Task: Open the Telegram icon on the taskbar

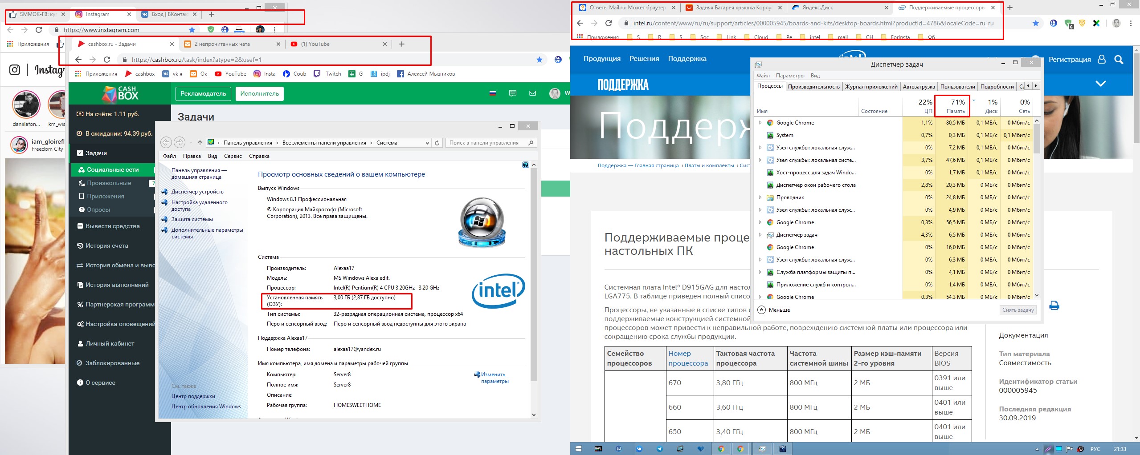Action: tap(660, 449)
